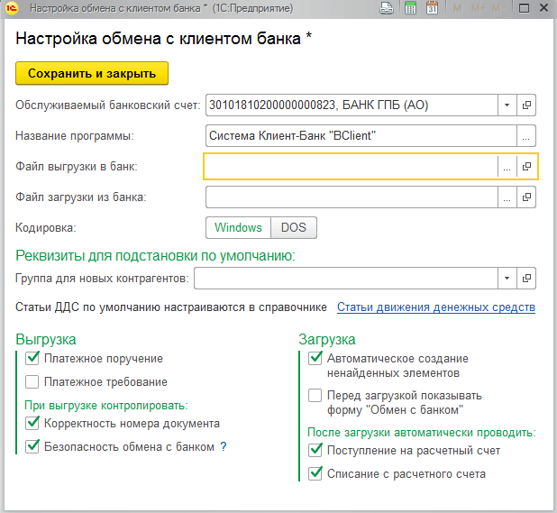Viewport: 557px width, 513px height.
Task: Select the DOS encoding option
Action: [294, 228]
